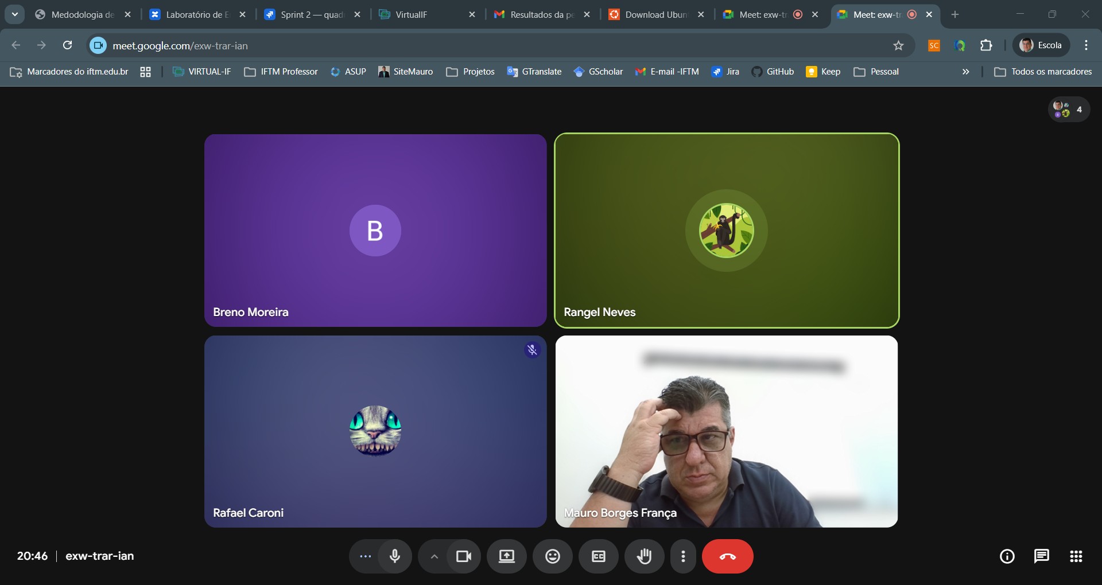The height and width of the screenshot is (585, 1102).
Task: Open E-mail -IFTM bookmark
Action: coord(667,72)
